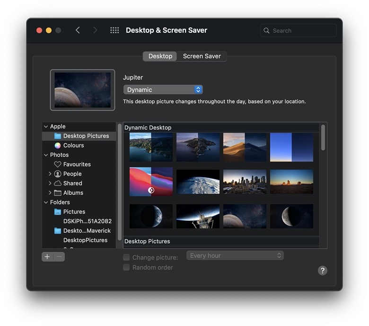Close the window with red button
This screenshot has width=369, height=326.
(x=39, y=30)
